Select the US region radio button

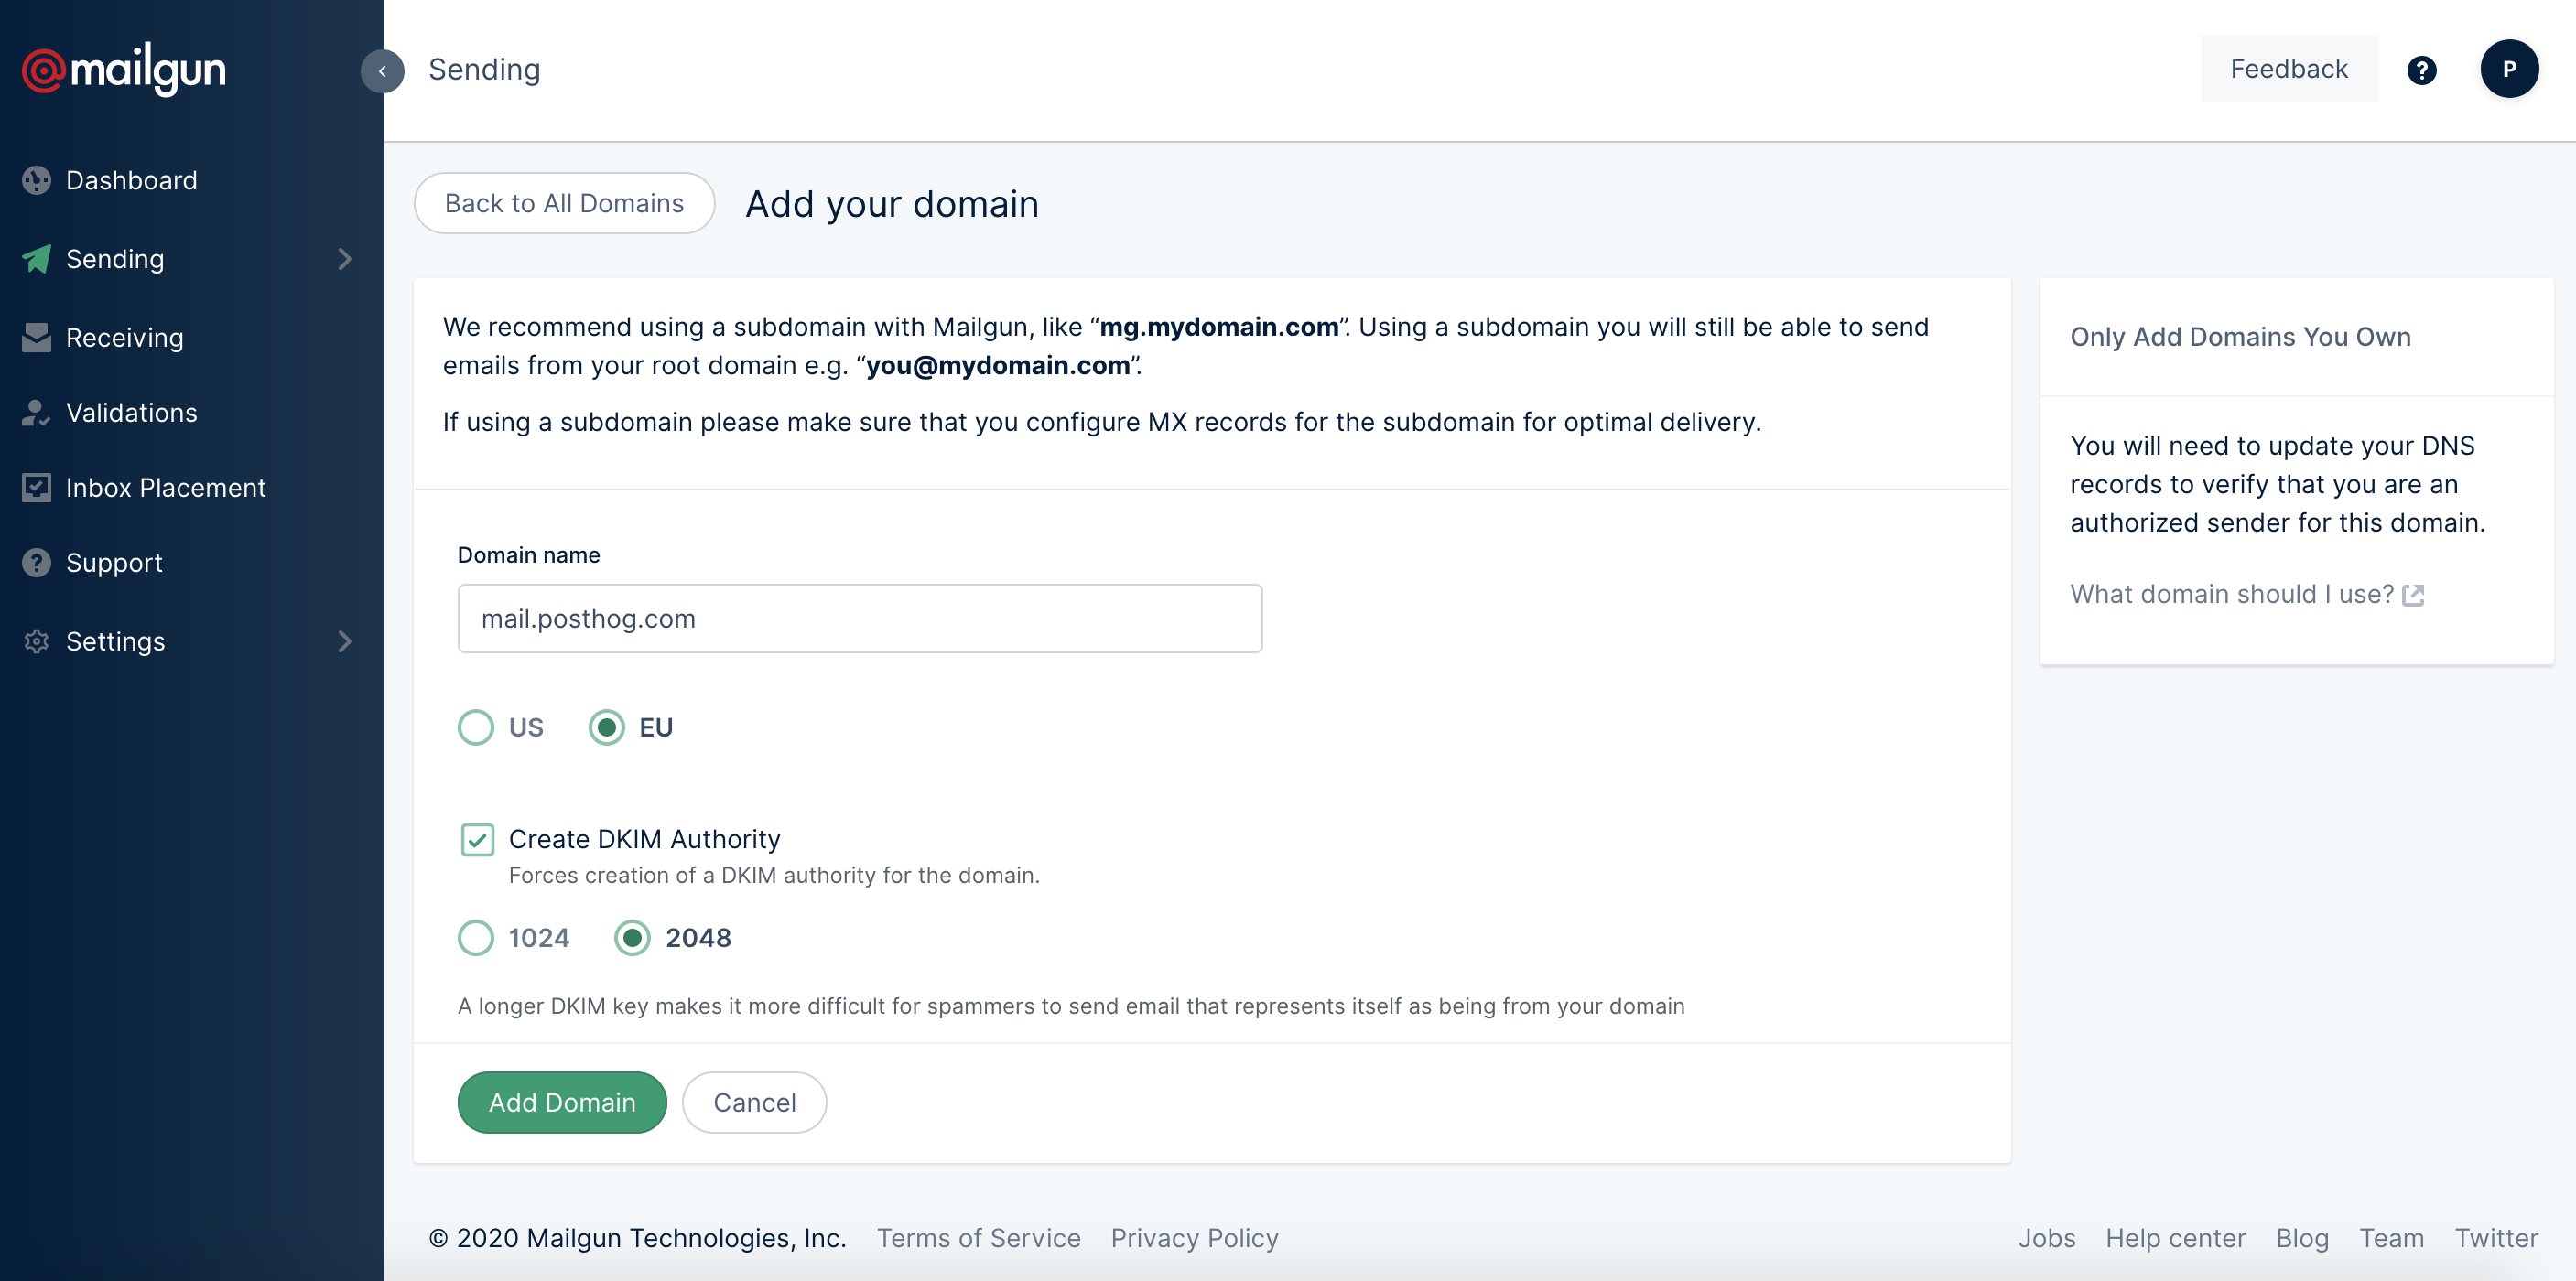click(x=476, y=727)
